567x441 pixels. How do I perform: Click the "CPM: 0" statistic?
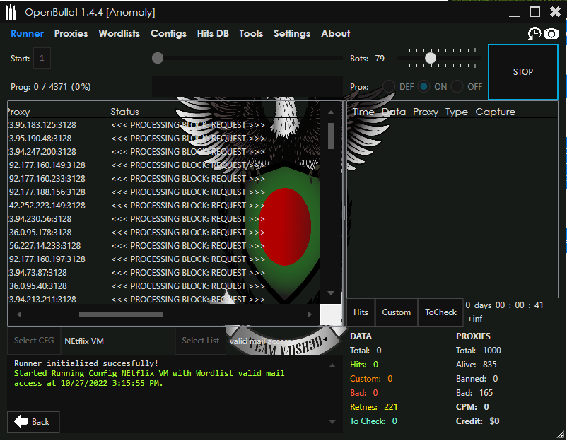(x=473, y=407)
